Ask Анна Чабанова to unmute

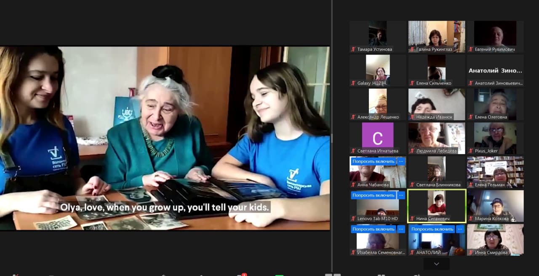[x=373, y=161]
